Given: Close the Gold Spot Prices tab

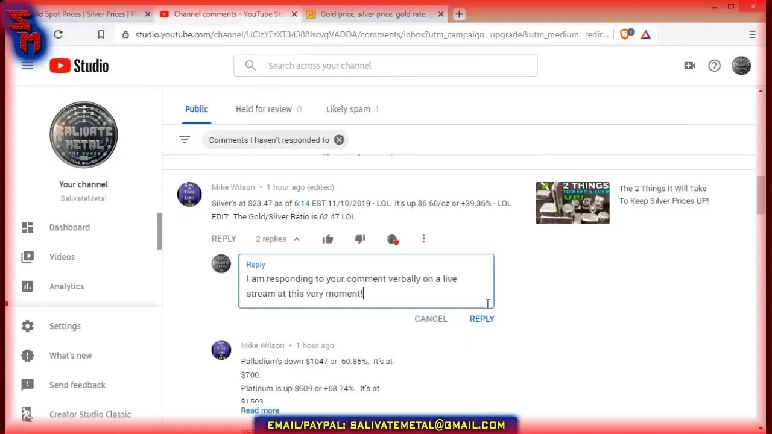Looking at the screenshot, I should pyautogui.click(x=147, y=14).
